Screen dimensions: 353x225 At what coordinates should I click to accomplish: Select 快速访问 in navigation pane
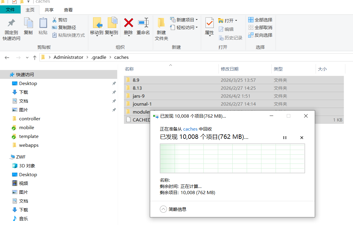coord(59,74)
